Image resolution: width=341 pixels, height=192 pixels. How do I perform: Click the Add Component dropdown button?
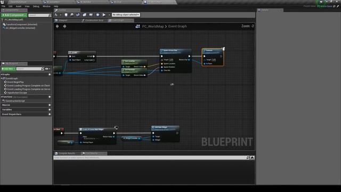pyautogui.click(x=14, y=15)
